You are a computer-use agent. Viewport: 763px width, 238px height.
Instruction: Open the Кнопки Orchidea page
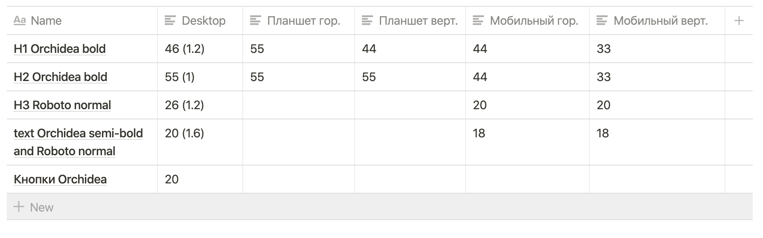pos(60,179)
